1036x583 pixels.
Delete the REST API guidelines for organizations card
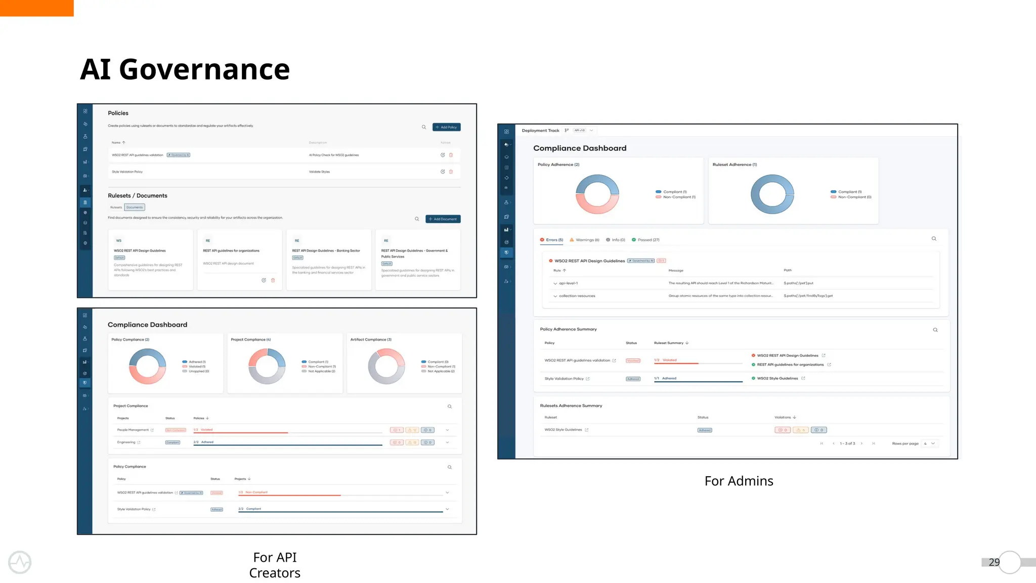pyautogui.click(x=273, y=280)
